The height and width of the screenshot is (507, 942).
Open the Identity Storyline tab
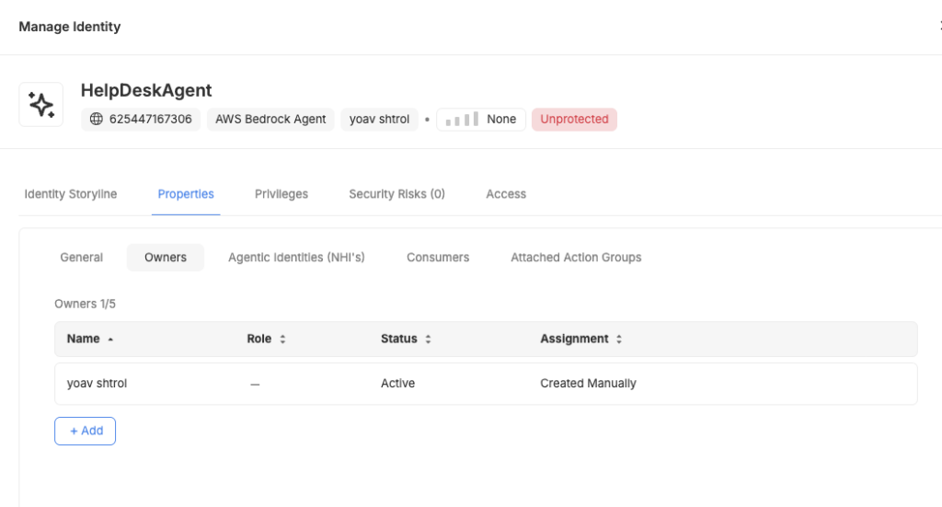coord(71,194)
